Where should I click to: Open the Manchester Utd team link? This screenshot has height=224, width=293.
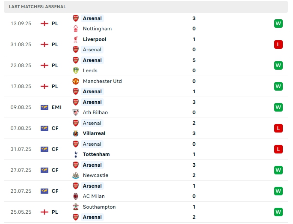(x=102, y=81)
